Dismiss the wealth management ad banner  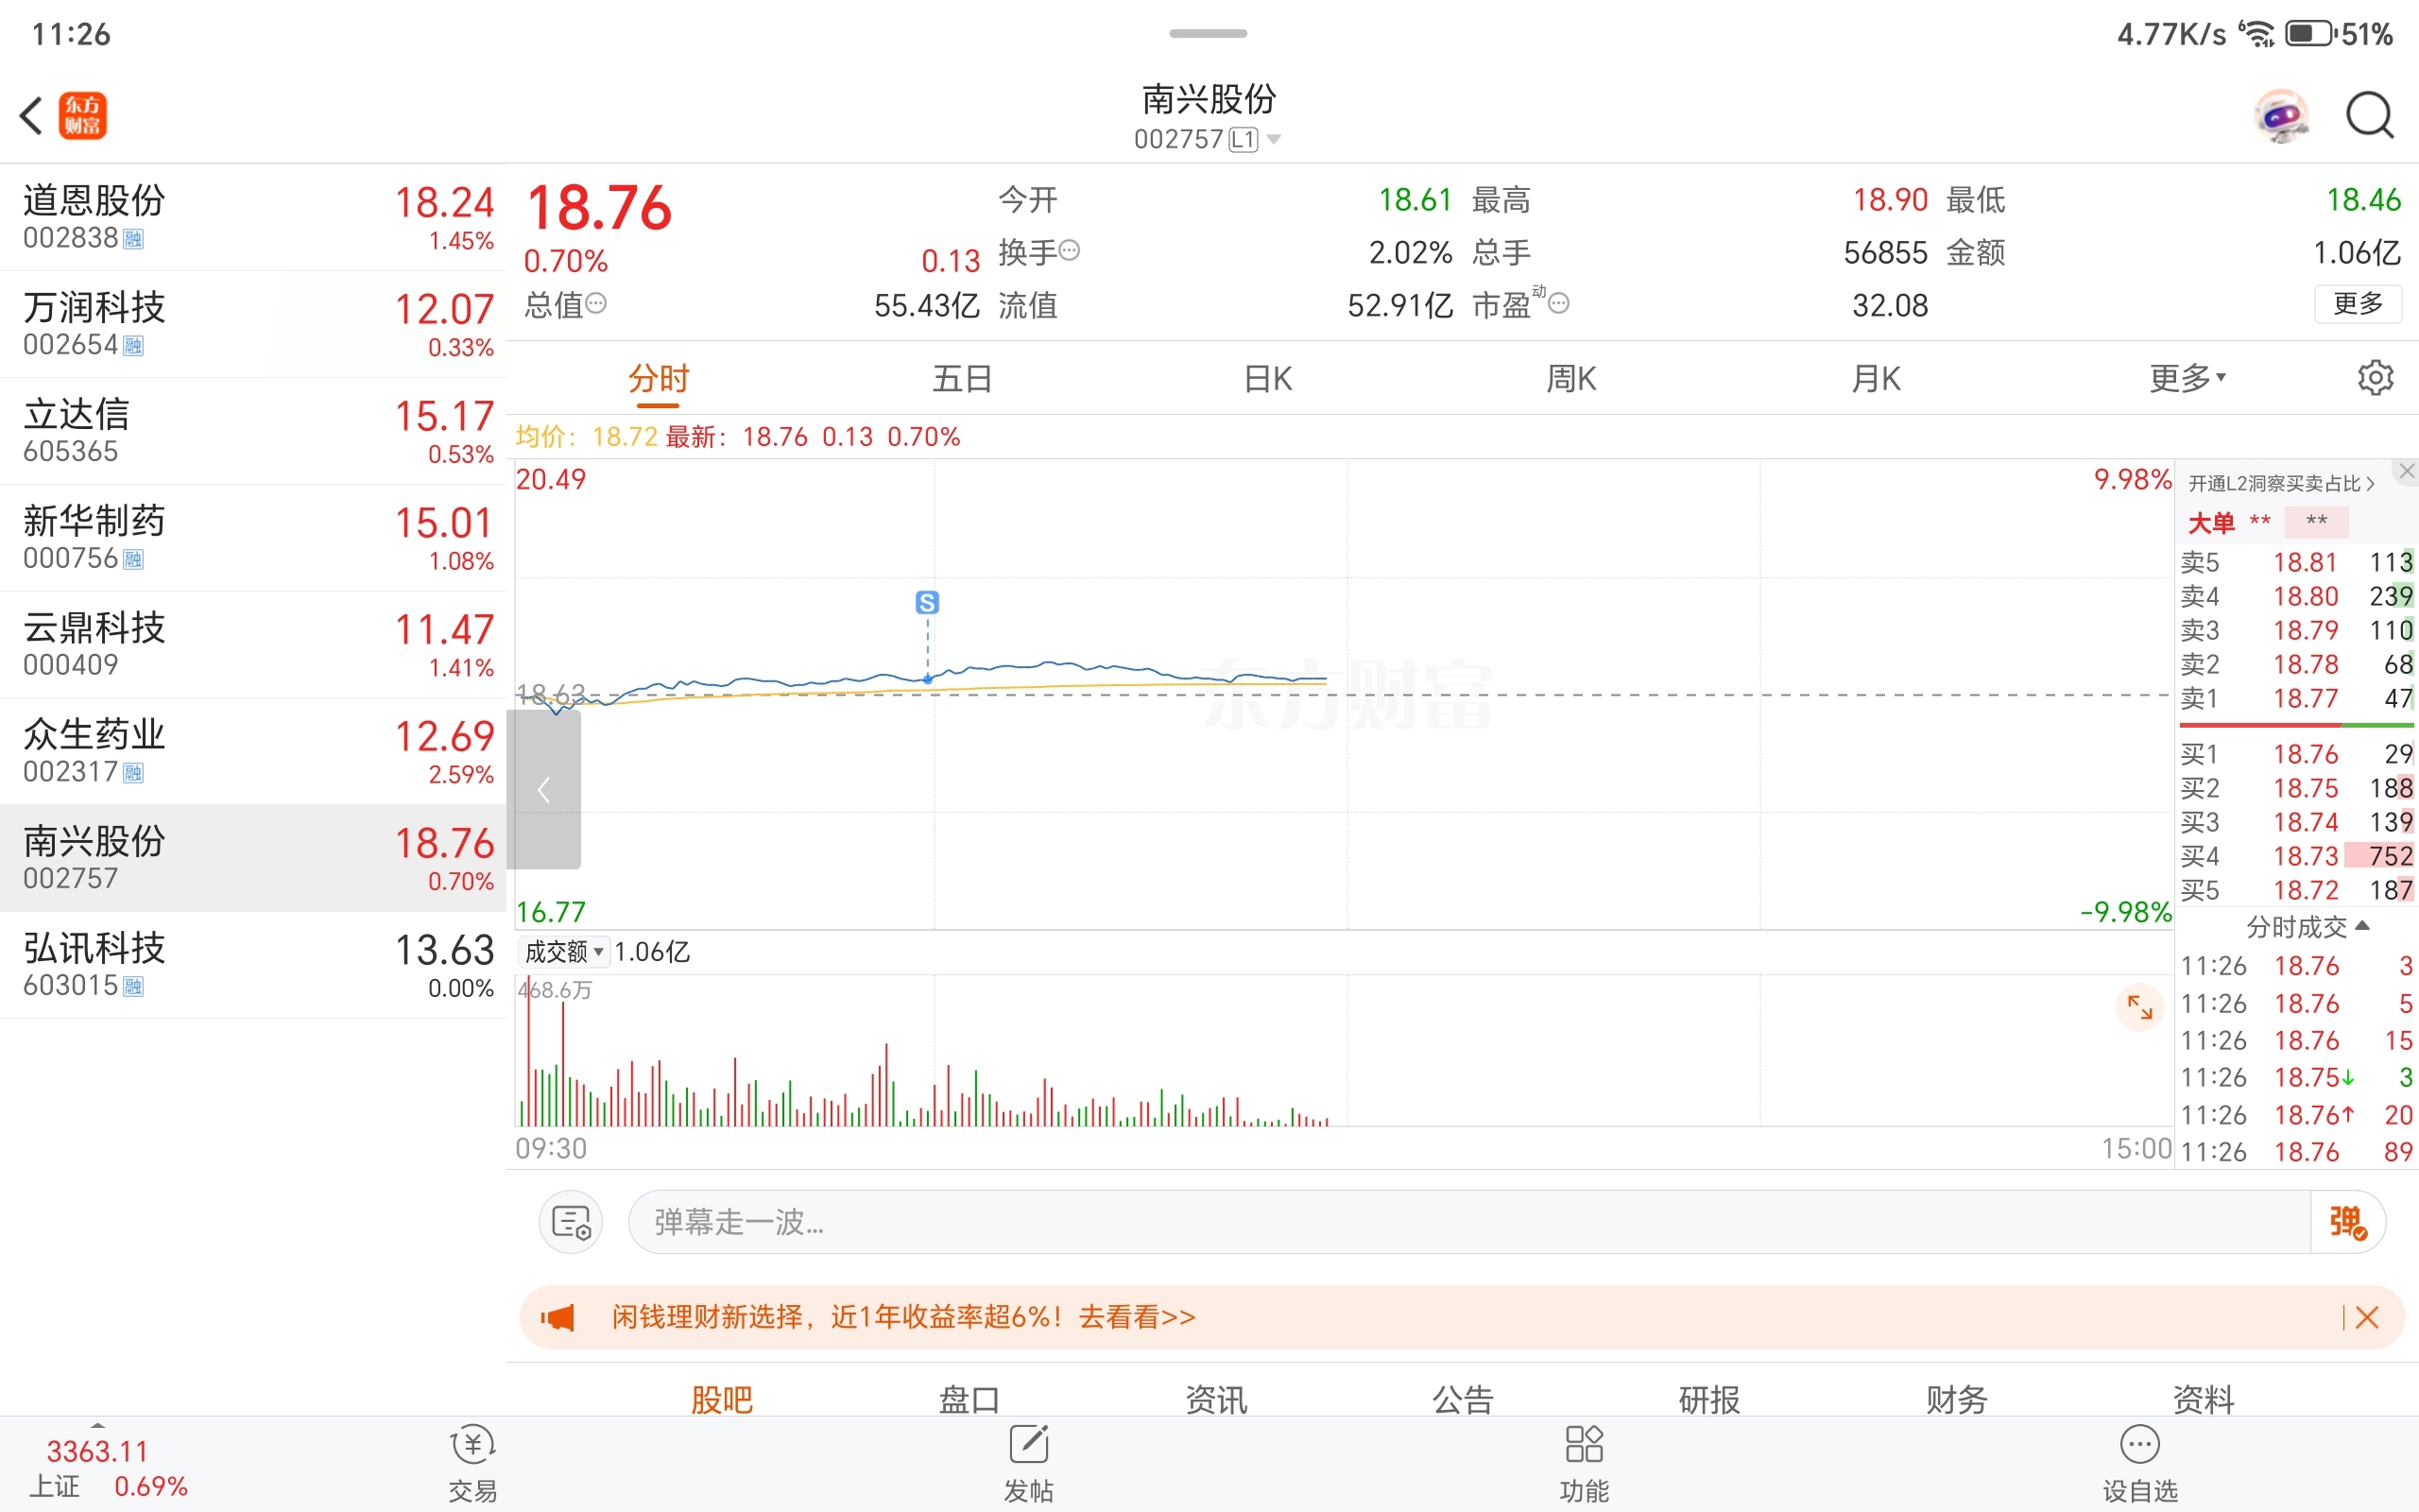pos(2366,1317)
